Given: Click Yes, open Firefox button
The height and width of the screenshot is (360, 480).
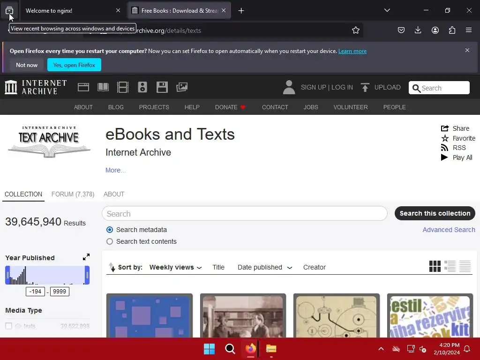Looking at the screenshot, I should pyautogui.click(x=74, y=65).
